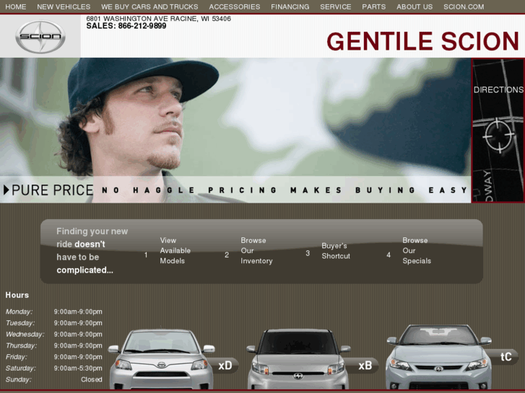525x393 pixels.
Task: Click step number 1
Action: tap(146, 255)
